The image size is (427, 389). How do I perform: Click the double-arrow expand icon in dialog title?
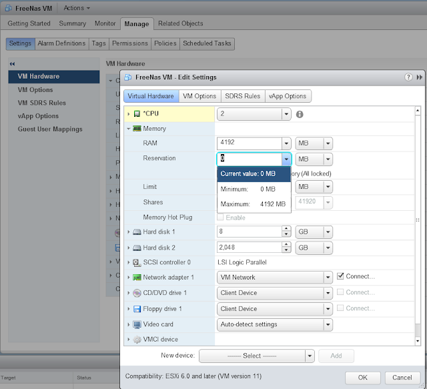point(420,77)
